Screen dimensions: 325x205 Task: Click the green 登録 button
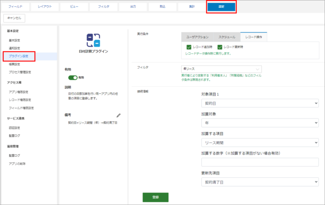coord(156,197)
